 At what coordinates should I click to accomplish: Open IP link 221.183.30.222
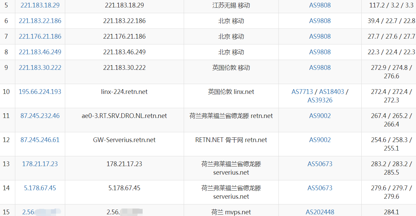click(40, 68)
